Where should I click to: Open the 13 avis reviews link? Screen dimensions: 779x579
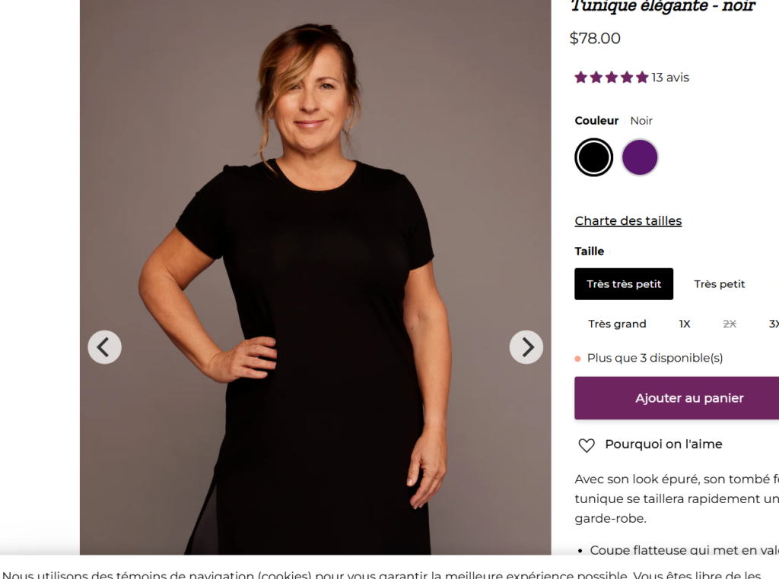670,78
